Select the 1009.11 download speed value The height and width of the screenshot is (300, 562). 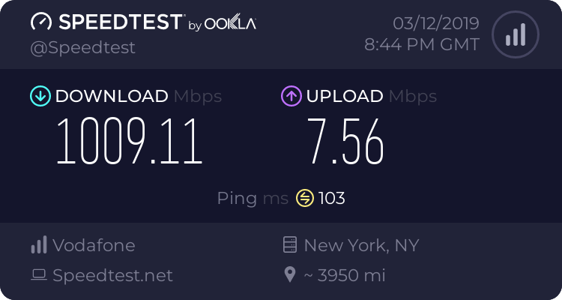click(x=130, y=142)
